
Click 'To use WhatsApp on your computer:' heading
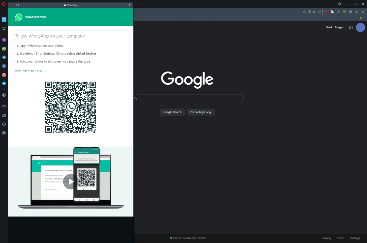click(51, 36)
